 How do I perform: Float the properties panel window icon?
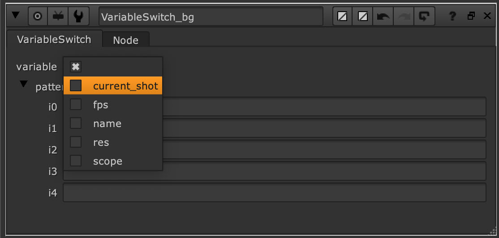point(471,16)
